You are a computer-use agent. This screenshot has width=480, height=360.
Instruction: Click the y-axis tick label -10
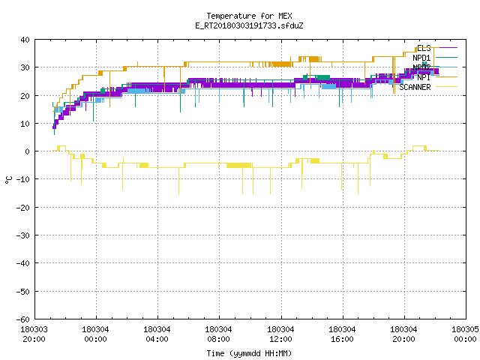23,179
